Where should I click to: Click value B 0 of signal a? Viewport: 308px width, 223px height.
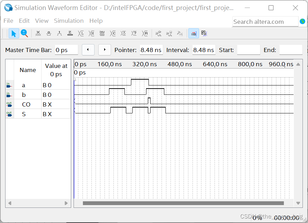point(47,85)
